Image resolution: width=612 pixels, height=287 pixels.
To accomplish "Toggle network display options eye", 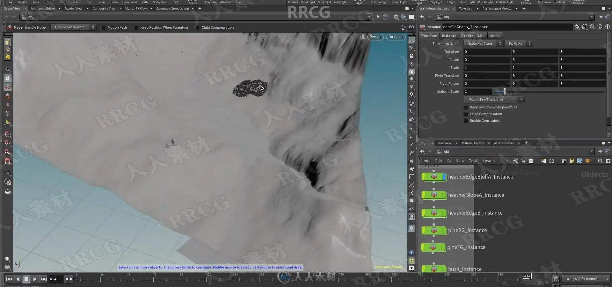I will [608, 161].
